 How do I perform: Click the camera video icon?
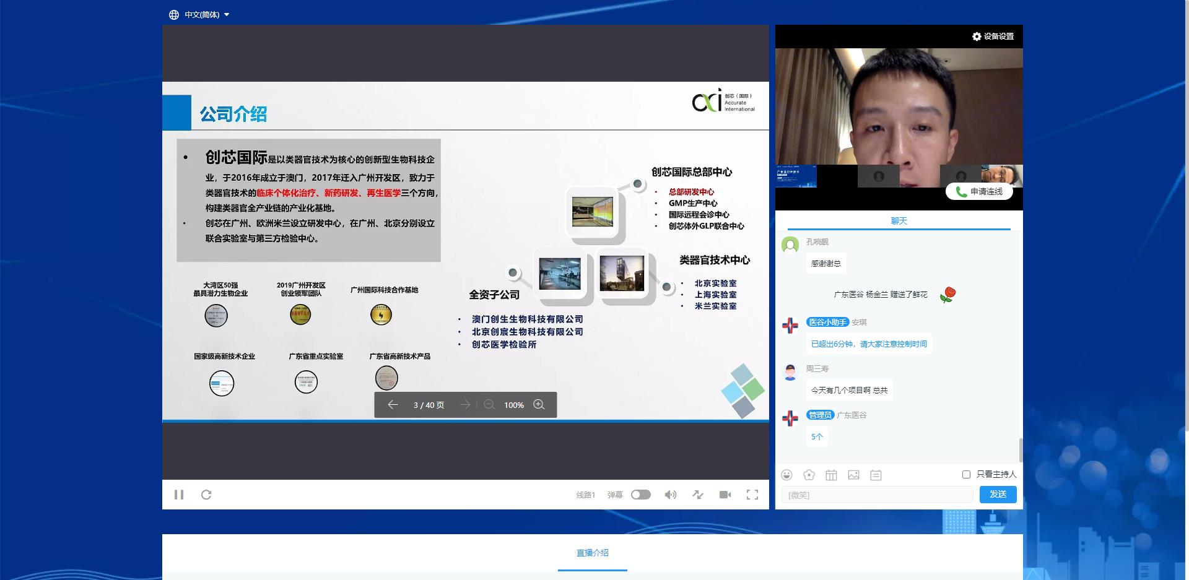tap(725, 495)
